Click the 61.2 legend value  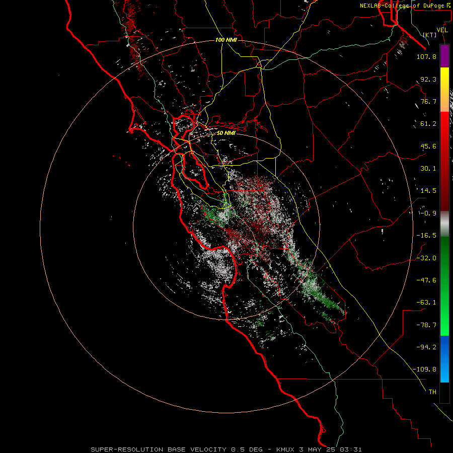click(428, 124)
